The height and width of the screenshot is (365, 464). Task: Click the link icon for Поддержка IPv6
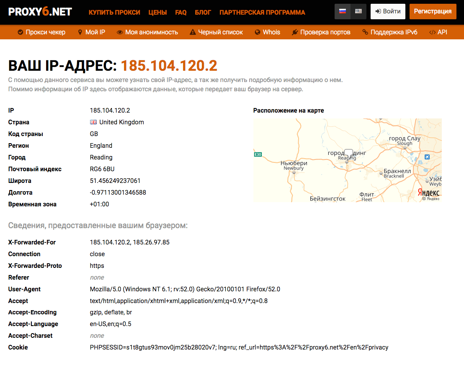click(365, 32)
